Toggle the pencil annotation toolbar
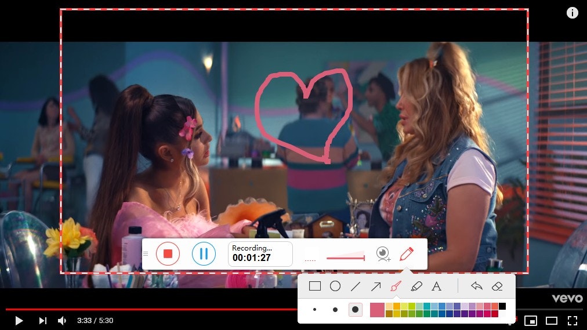 tap(407, 253)
